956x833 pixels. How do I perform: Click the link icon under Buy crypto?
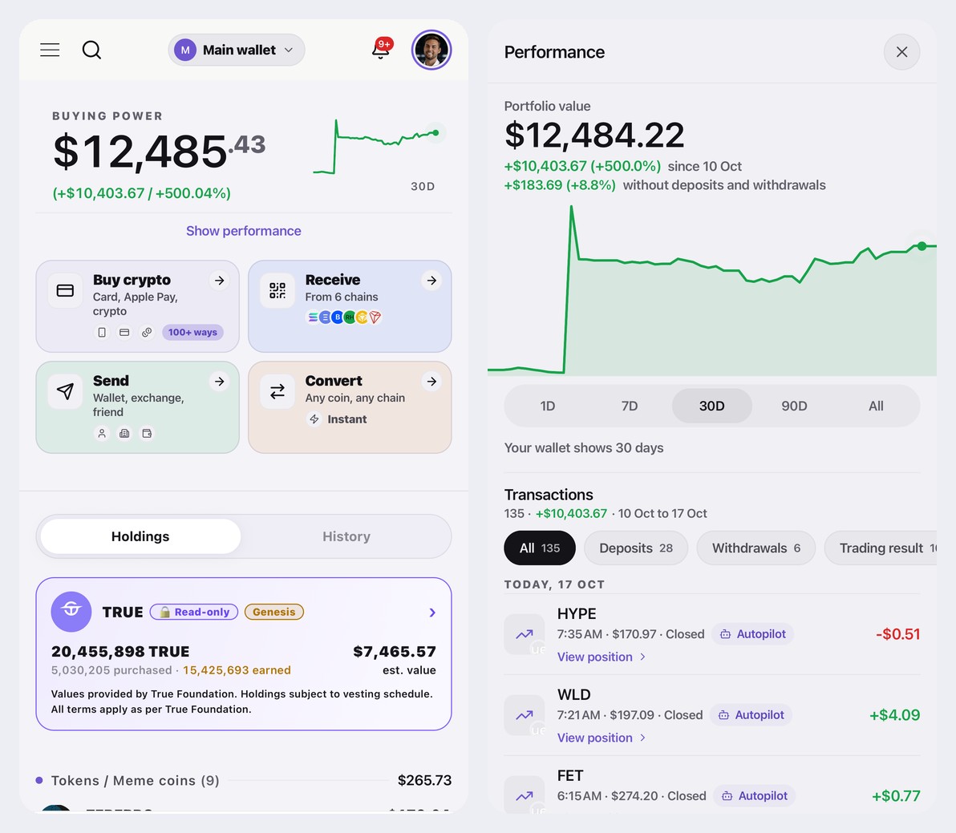coord(147,332)
